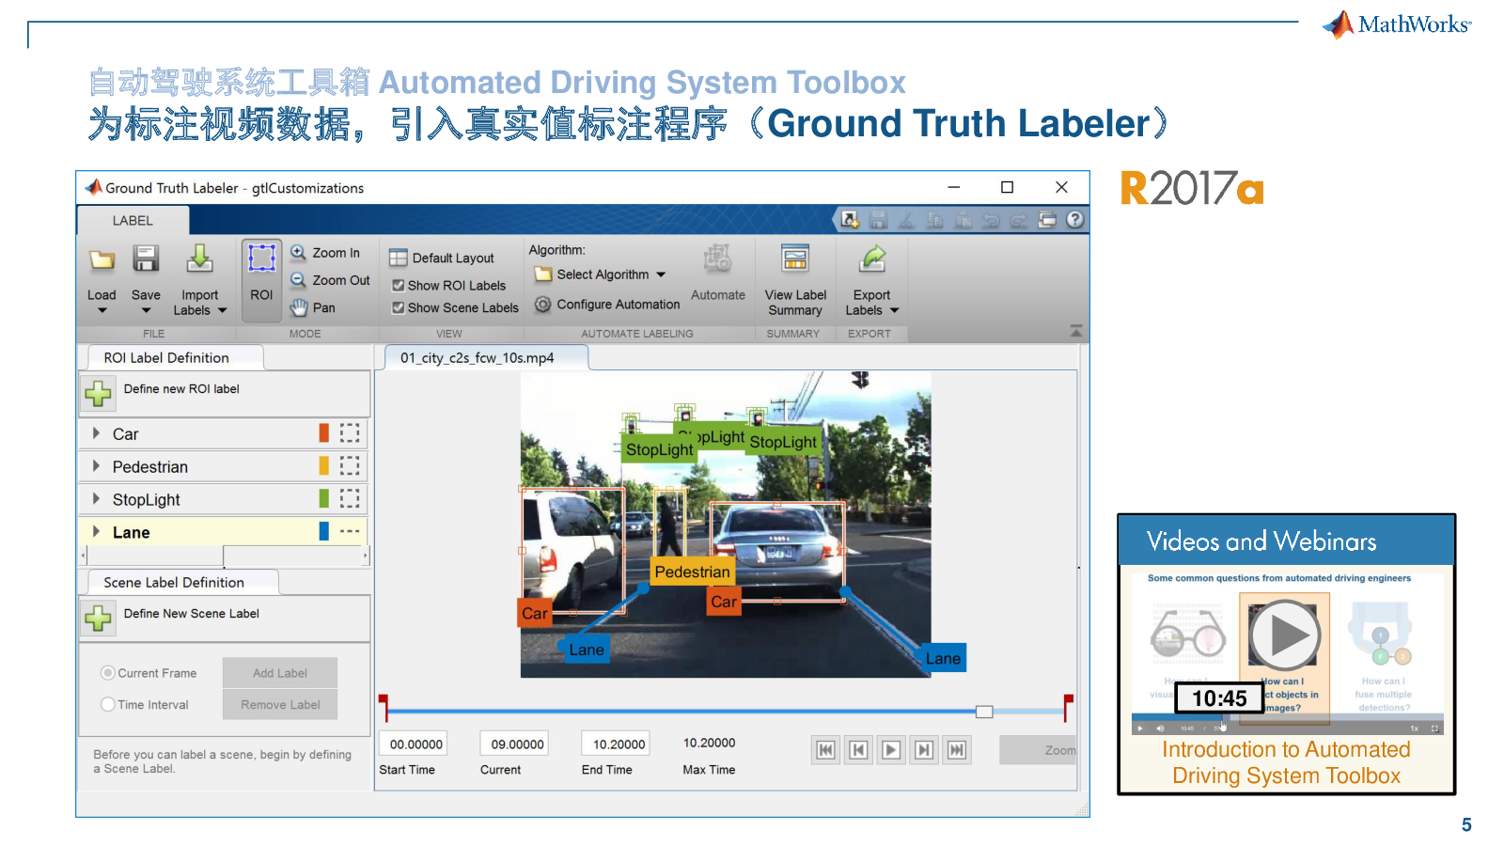Screen dimensions: 1504x846
Task: Open the Load dropdown arrow
Action: tap(102, 311)
